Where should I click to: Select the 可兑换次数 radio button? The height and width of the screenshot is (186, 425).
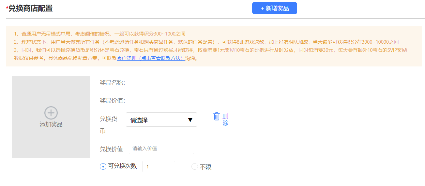coord(103,166)
